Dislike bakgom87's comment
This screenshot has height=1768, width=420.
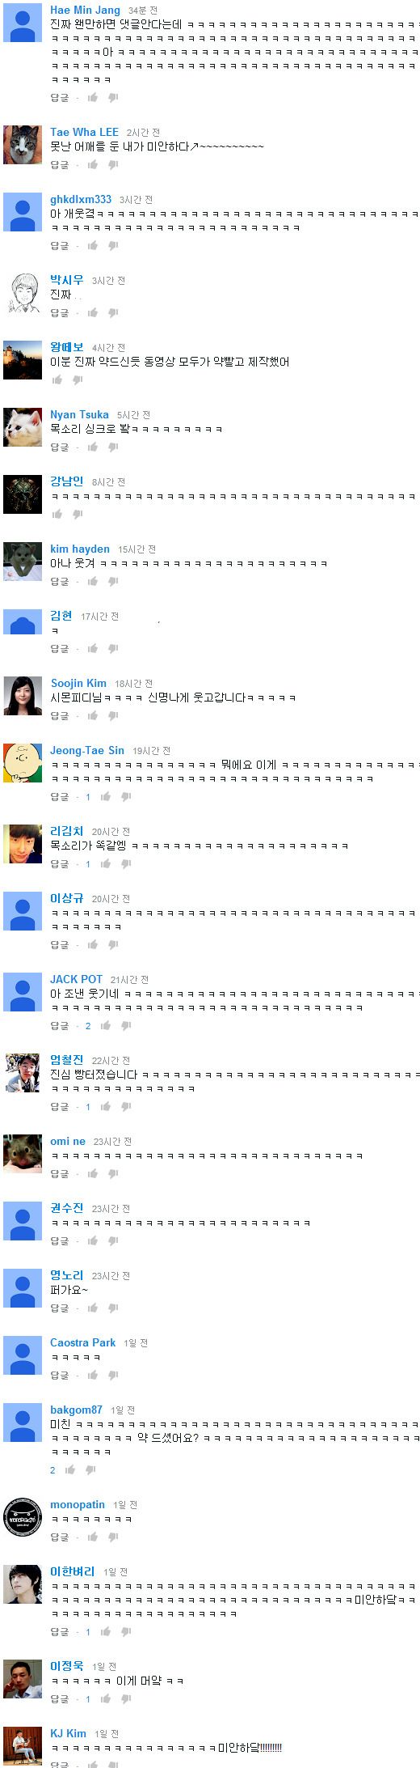pyautogui.click(x=90, y=1469)
